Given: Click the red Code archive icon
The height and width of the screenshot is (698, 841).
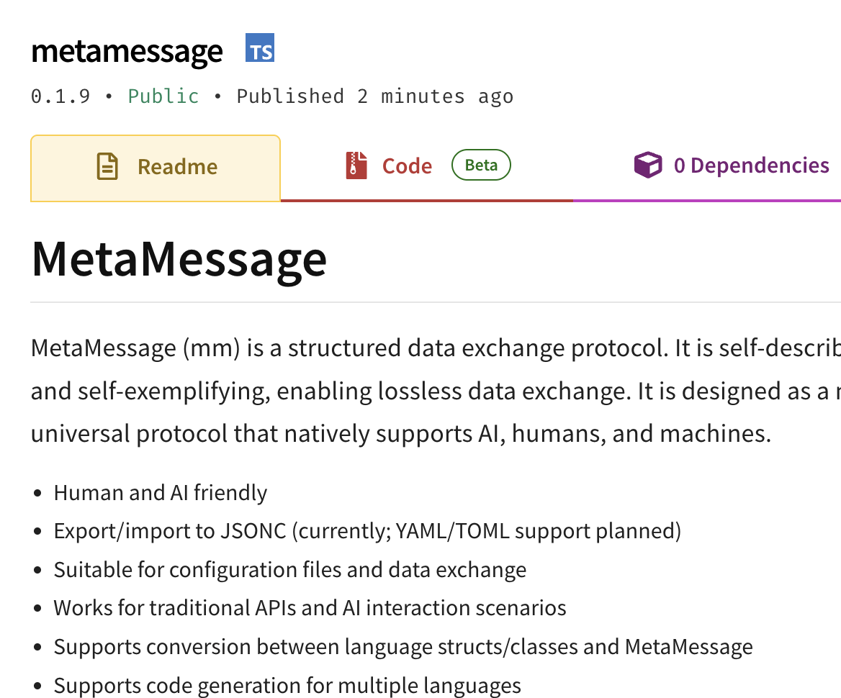Looking at the screenshot, I should coord(356,166).
